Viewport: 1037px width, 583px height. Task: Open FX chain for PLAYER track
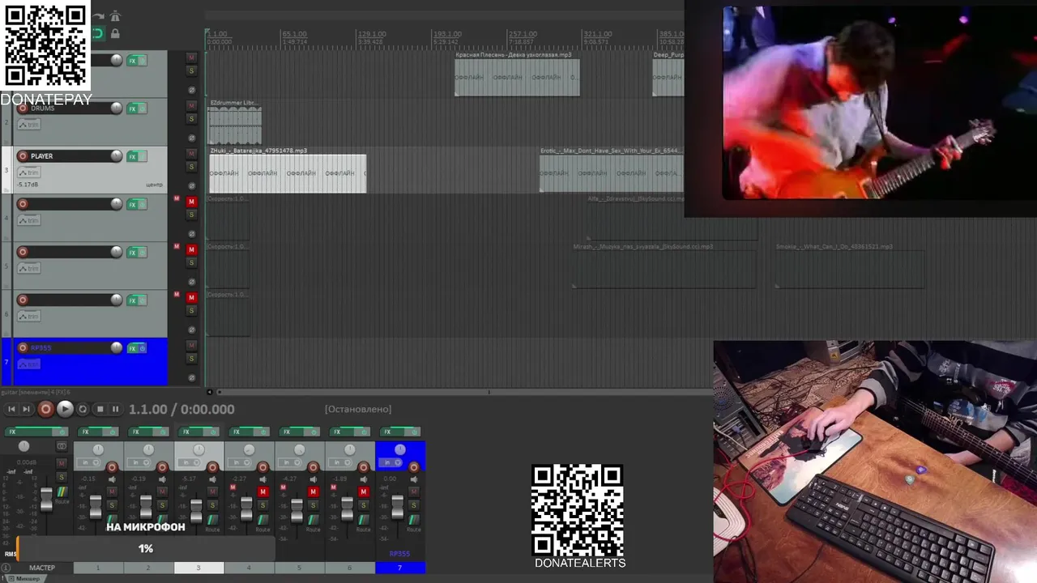pyautogui.click(x=132, y=156)
